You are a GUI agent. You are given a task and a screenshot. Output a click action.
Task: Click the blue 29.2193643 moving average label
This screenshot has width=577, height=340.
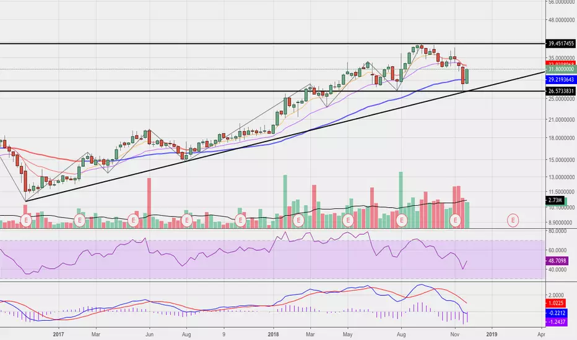click(x=561, y=79)
